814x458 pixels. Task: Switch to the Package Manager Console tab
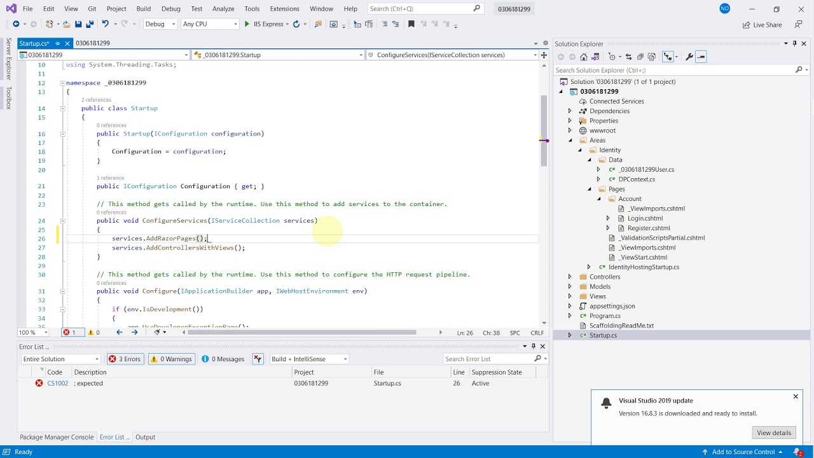coord(57,437)
